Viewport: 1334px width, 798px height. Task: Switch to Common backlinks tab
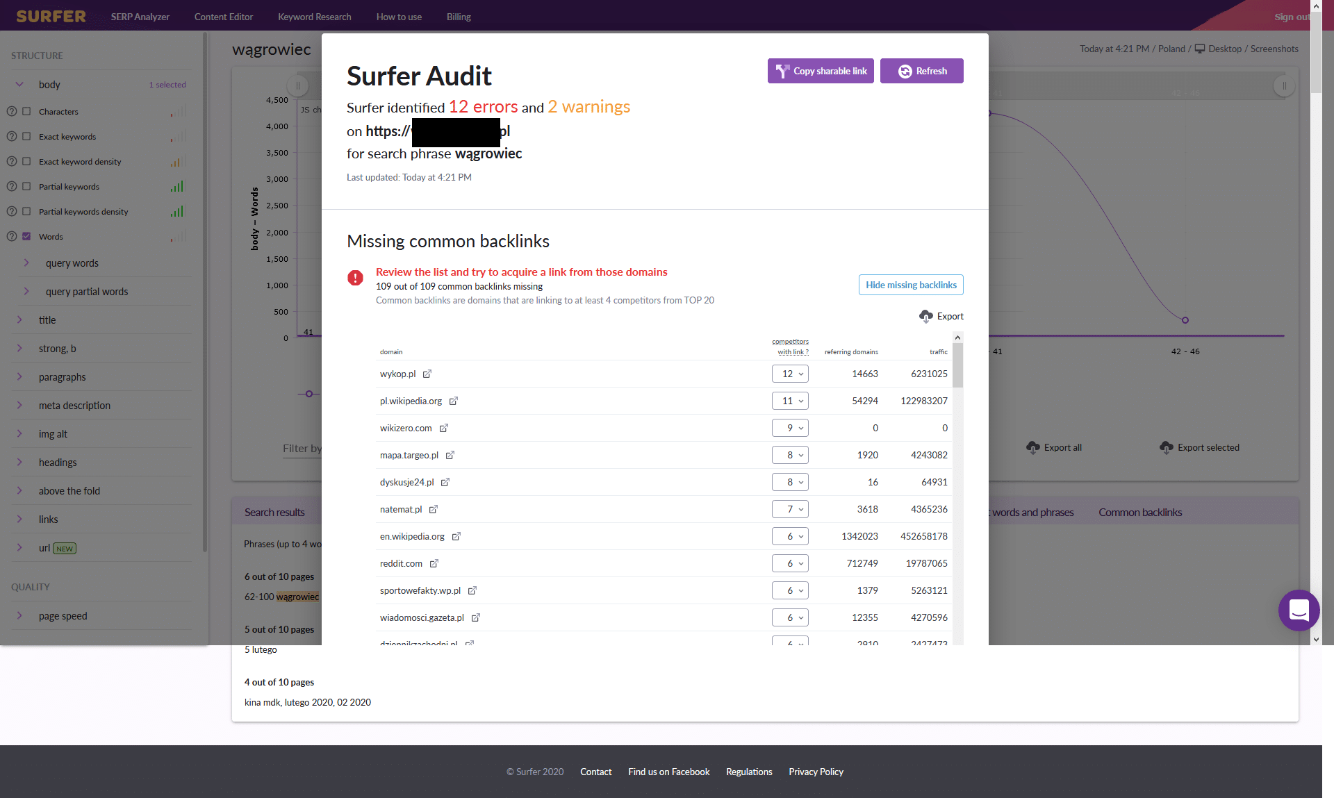pos(1140,512)
